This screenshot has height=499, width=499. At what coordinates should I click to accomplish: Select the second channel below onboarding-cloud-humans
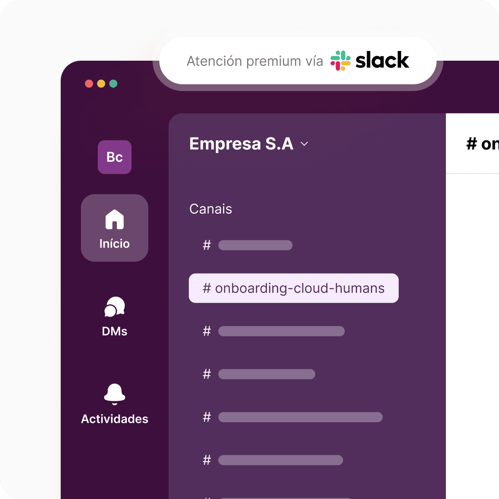[x=259, y=374]
